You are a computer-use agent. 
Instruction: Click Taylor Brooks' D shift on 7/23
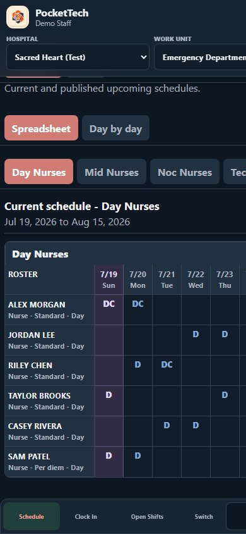click(225, 395)
